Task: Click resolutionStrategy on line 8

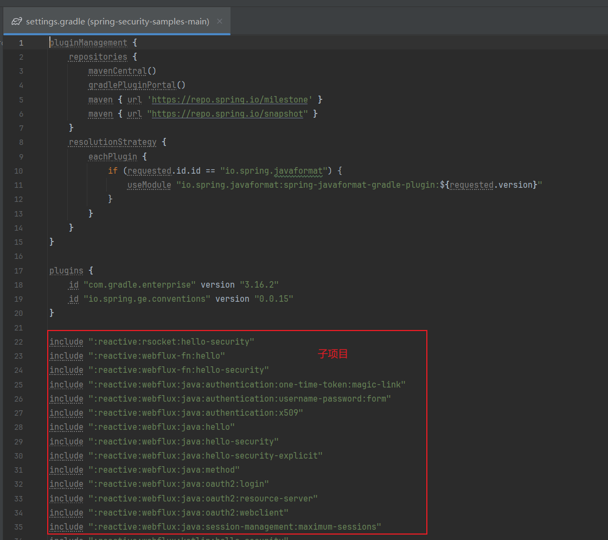Action: click(112, 142)
